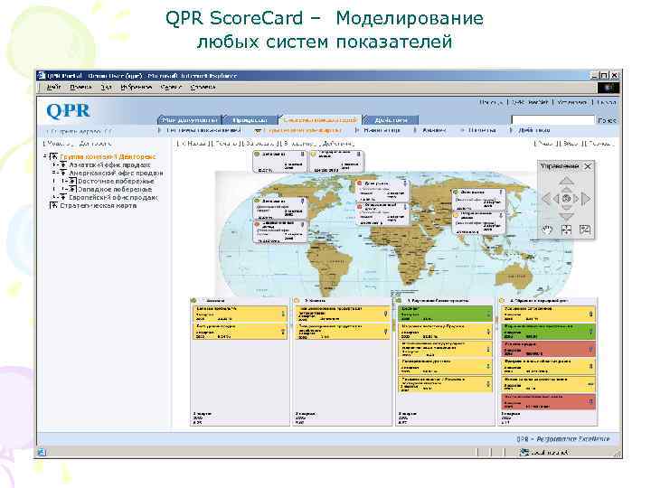The image size is (651, 488).
Task: Select Европейский офис продаж tree item
Action: (113, 198)
